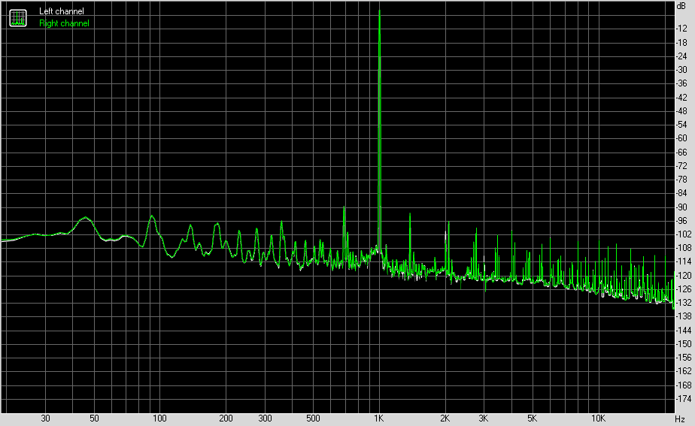Click the "-84" dB scale label
This screenshot has height=426, width=695.
coord(681,194)
